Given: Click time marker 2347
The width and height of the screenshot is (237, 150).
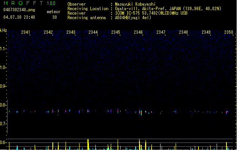Looking at the screenshot, I should click(x=161, y=32).
